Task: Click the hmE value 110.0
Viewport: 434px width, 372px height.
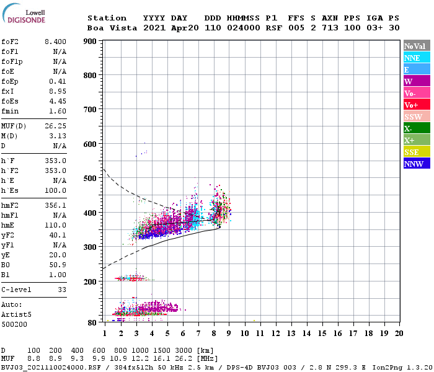Action: 55,226
